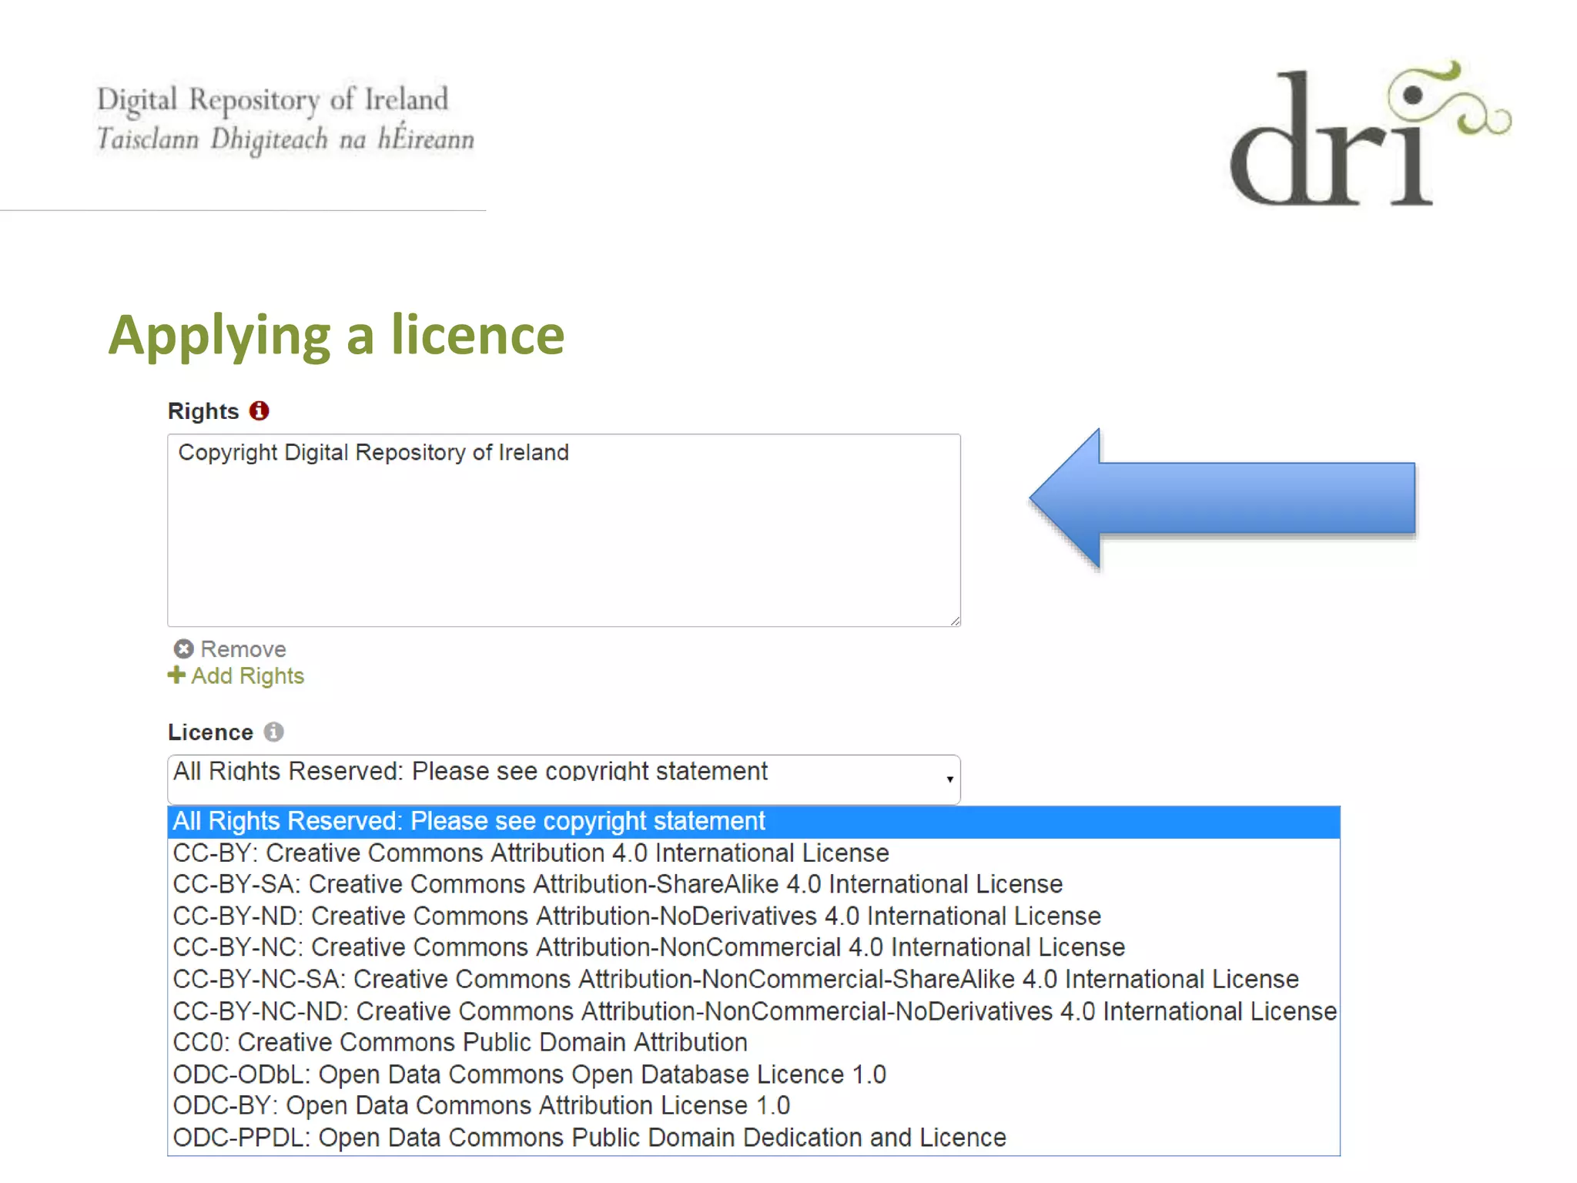Click the Licence dropdown arrow
Screen dimensions: 1577x1183
949,779
